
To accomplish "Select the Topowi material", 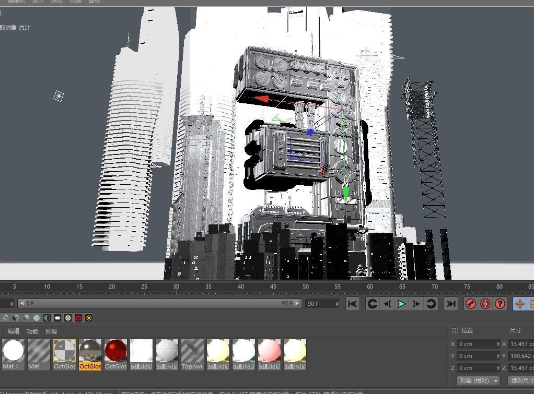I will [x=192, y=354].
